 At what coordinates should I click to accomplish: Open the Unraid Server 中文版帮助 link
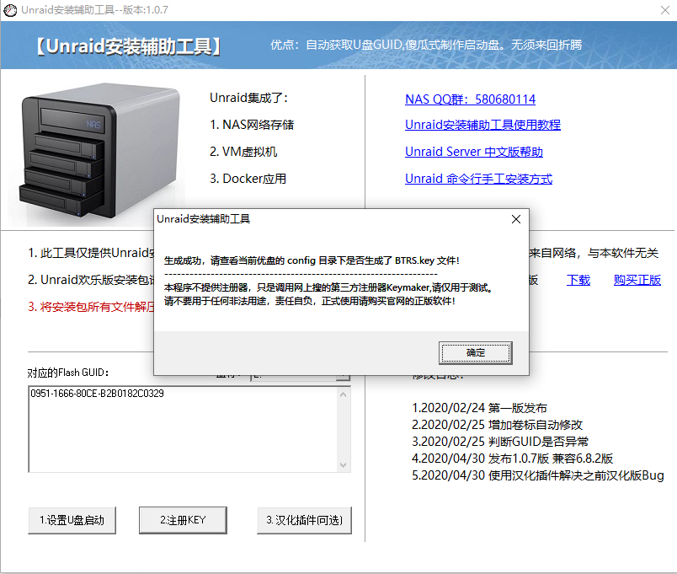pos(474,152)
